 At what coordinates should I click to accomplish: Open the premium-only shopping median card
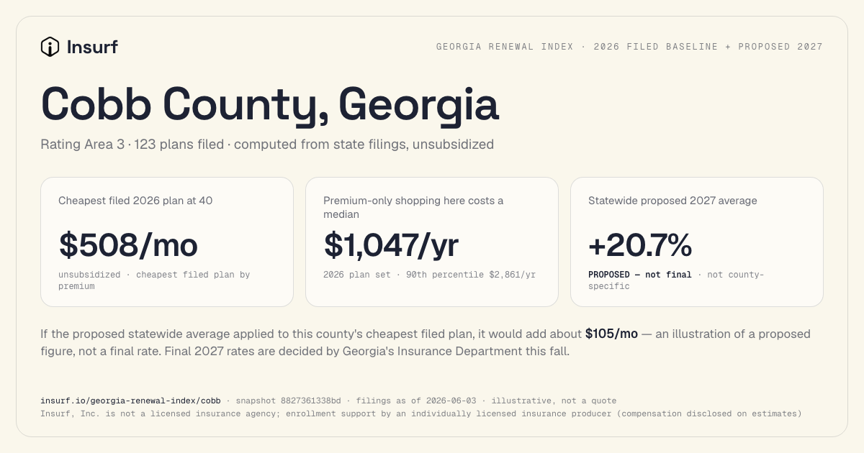coord(432,242)
